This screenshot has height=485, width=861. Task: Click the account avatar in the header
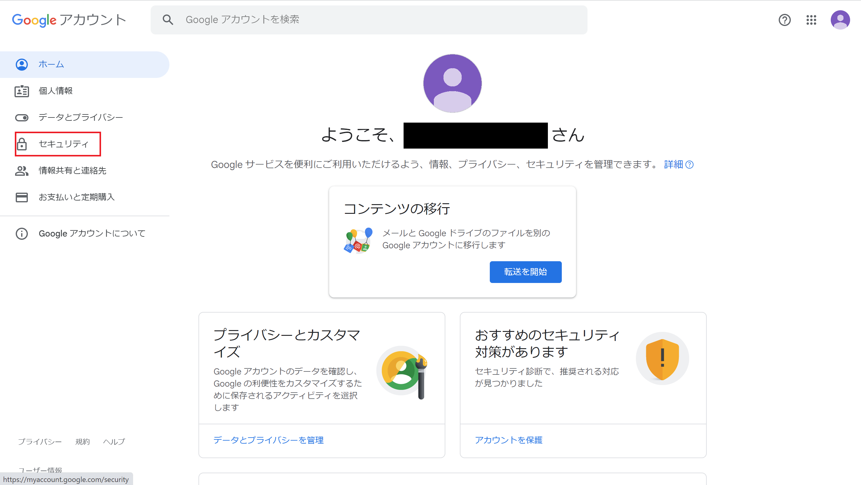click(840, 20)
